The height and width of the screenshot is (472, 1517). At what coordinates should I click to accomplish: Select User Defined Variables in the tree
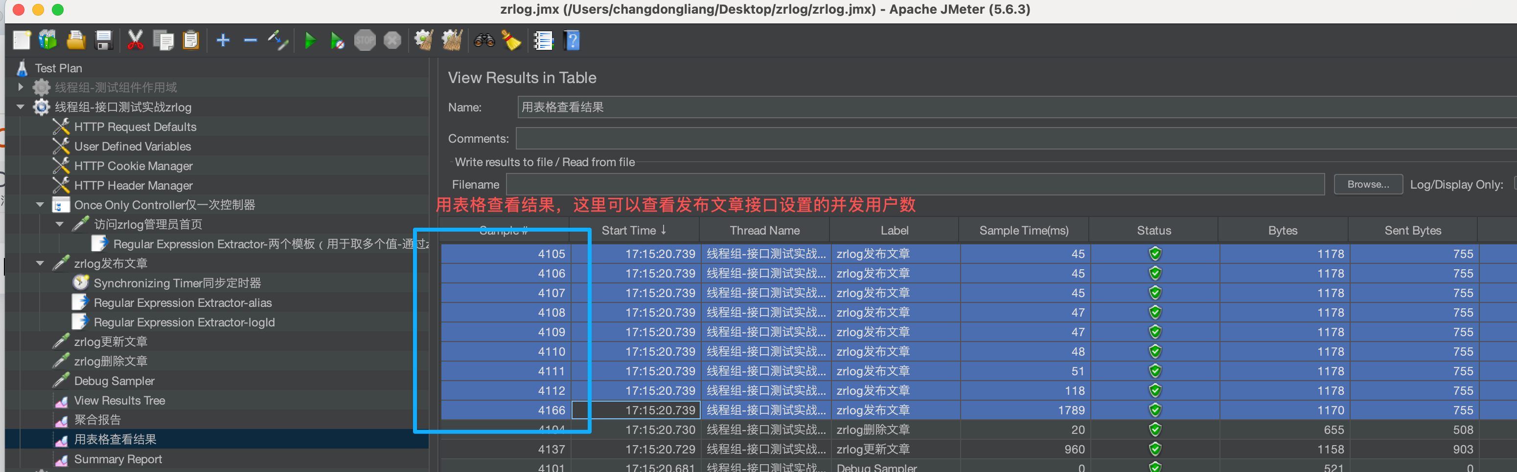[x=133, y=146]
